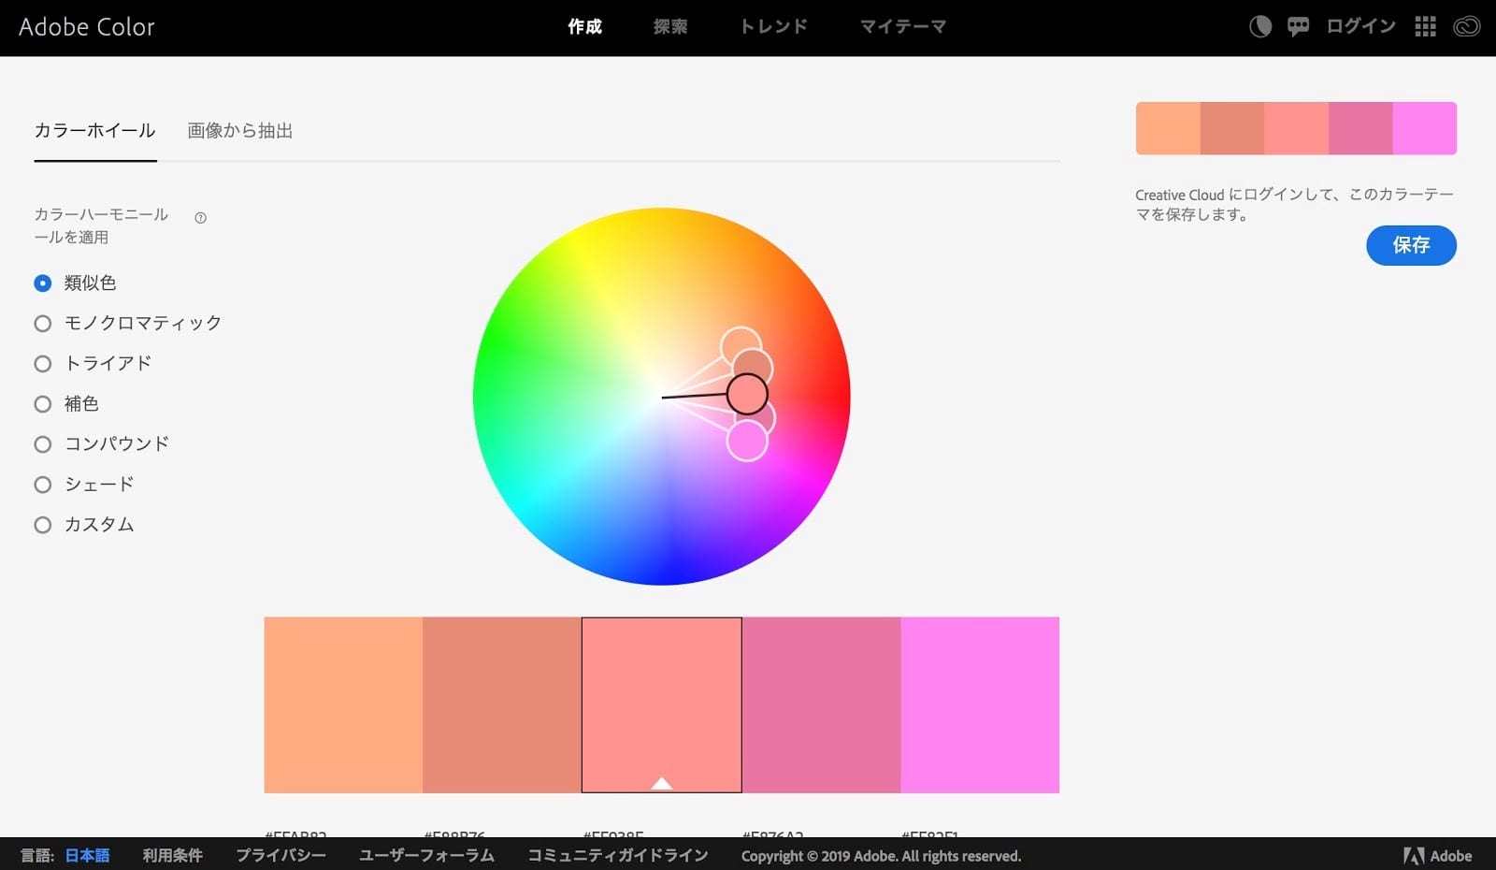Viewport: 1496px width, 870px height.
Task: Click the blue 保存 button
Action: click(1411, 245)
